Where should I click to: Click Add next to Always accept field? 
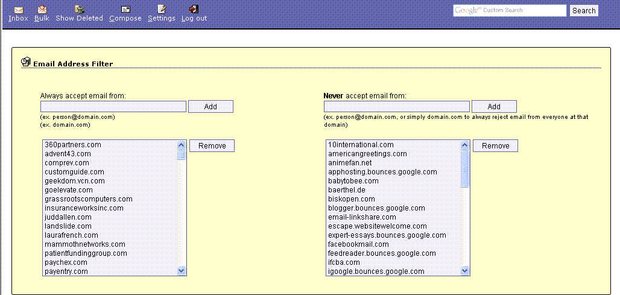210,106
